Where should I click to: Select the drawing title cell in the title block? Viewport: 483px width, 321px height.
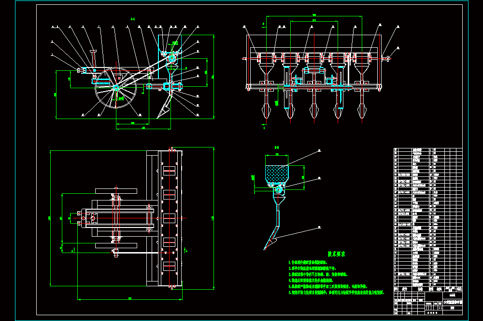coord(452,303)
